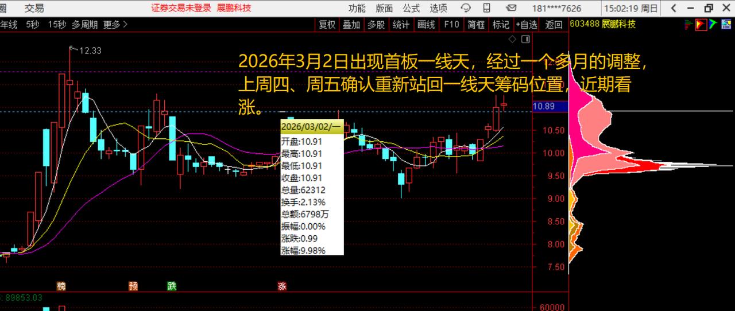The image size is (735, 311).
Task: Open the 公式 formula menu
Action: click(x=411, y=8)
